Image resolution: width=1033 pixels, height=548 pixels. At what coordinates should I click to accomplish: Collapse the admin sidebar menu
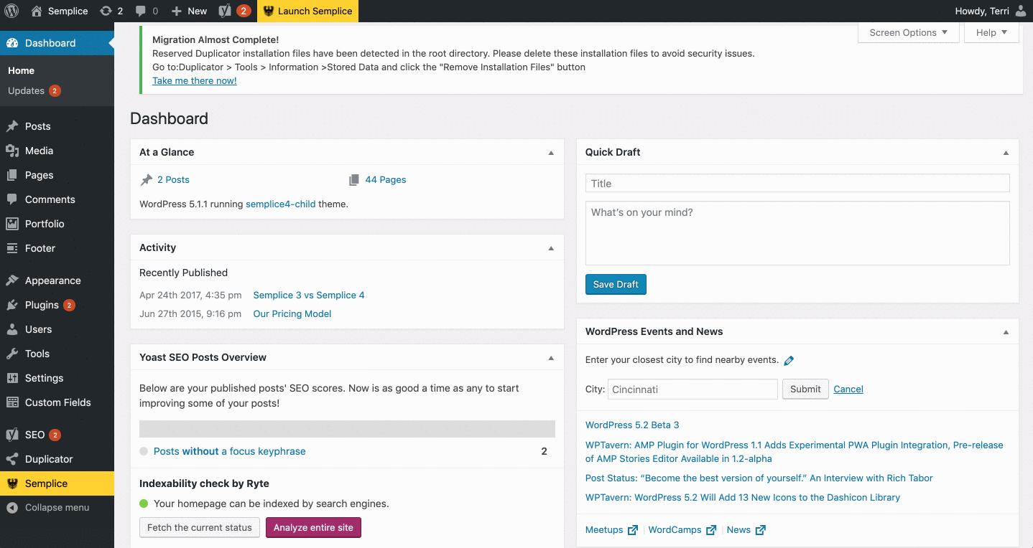57,507
